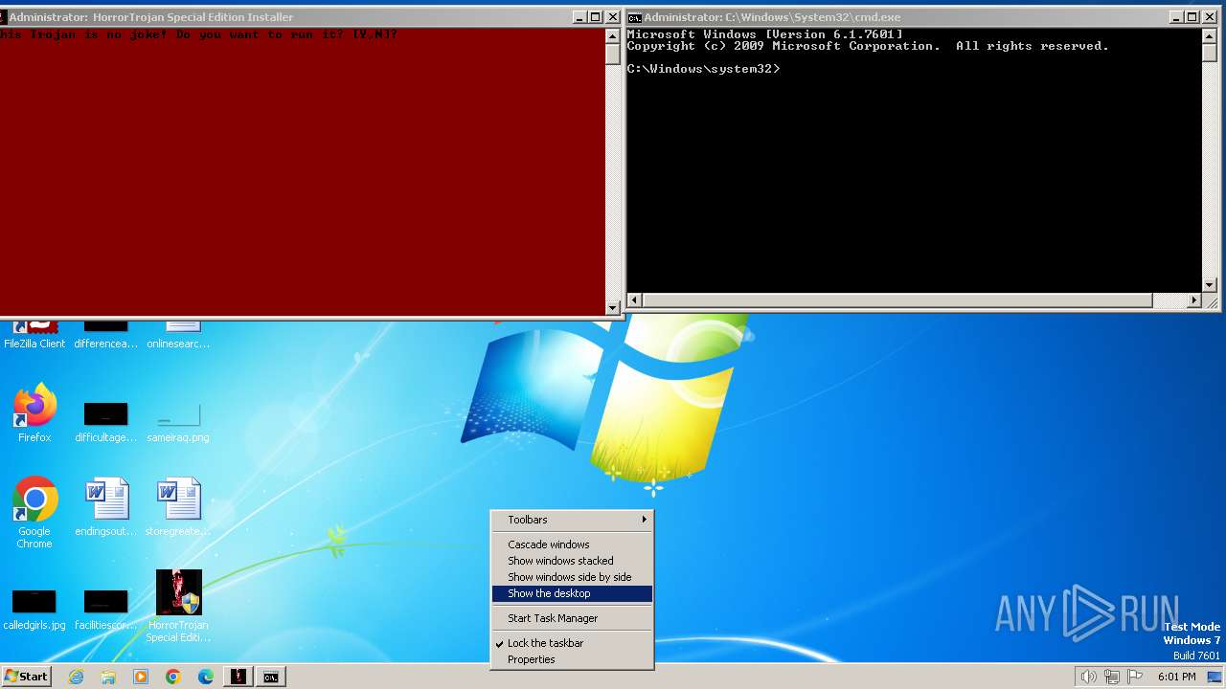1226x689 pixels.
Task: Select the sameiraq.png desktop file
Action: point(178,422)
